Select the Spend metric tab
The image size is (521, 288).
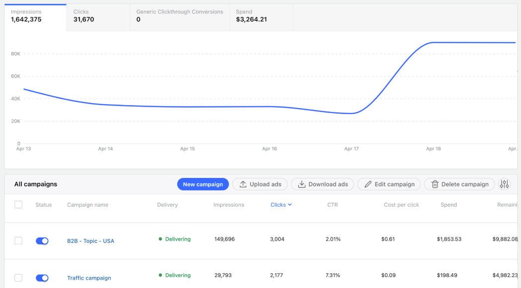261,16
